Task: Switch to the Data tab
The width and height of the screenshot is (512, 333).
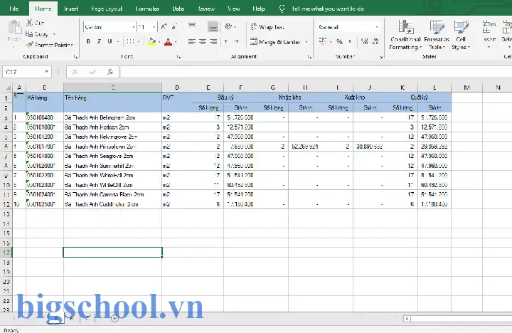Action: pyautogui.click(x=178, y=9)
